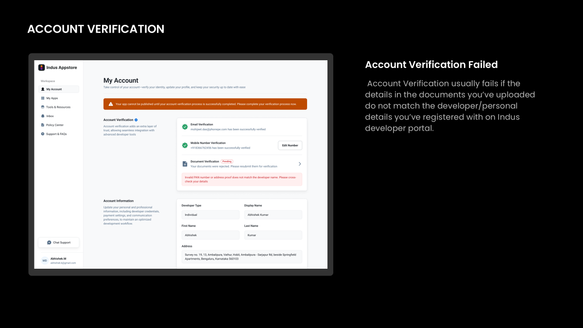Viewport: 583px width, 328px height.
Task: Open Tools & Resources in the sidebar
Action: pyautogui.click(x=59, y=107)
